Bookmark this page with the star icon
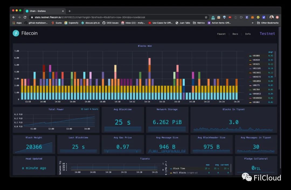The width and height of the screenshot is (291, 190). (206, 17)
